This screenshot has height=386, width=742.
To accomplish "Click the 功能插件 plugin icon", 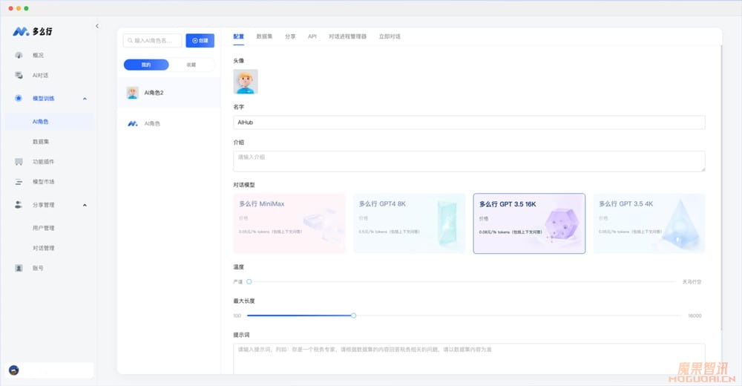I will (19, 162).
